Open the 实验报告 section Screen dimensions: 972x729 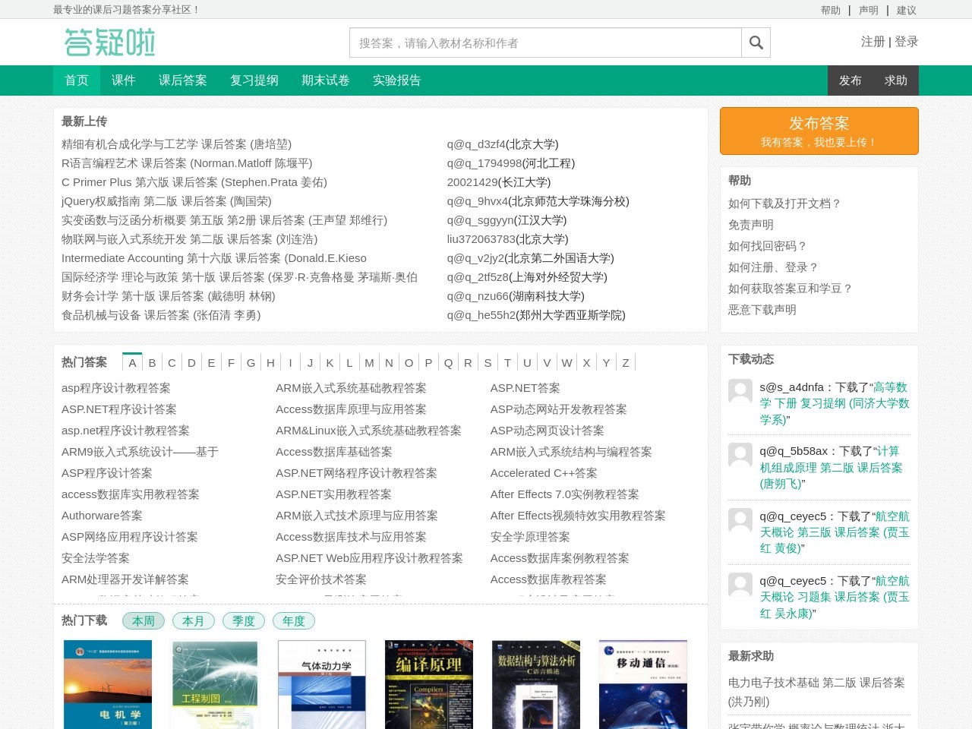click(x=397, y=80)
